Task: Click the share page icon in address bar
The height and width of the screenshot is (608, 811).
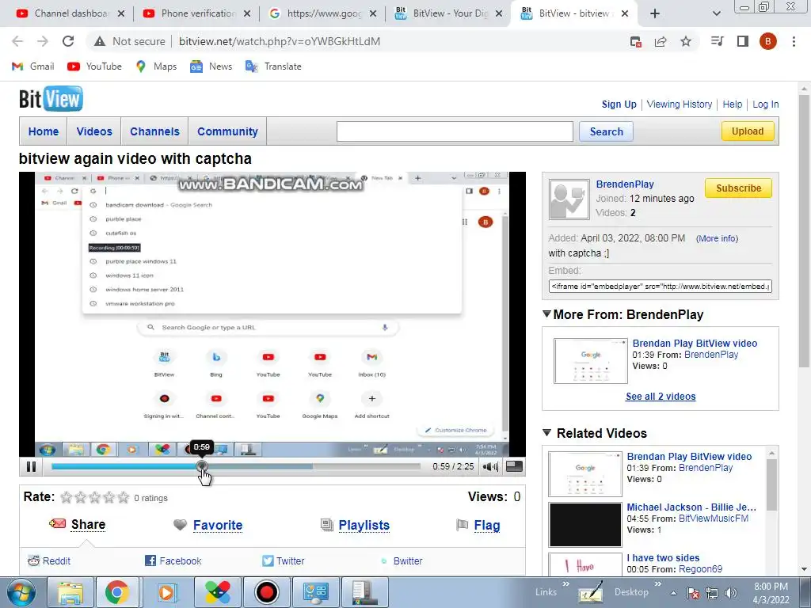Action: [x=661, y=41]
